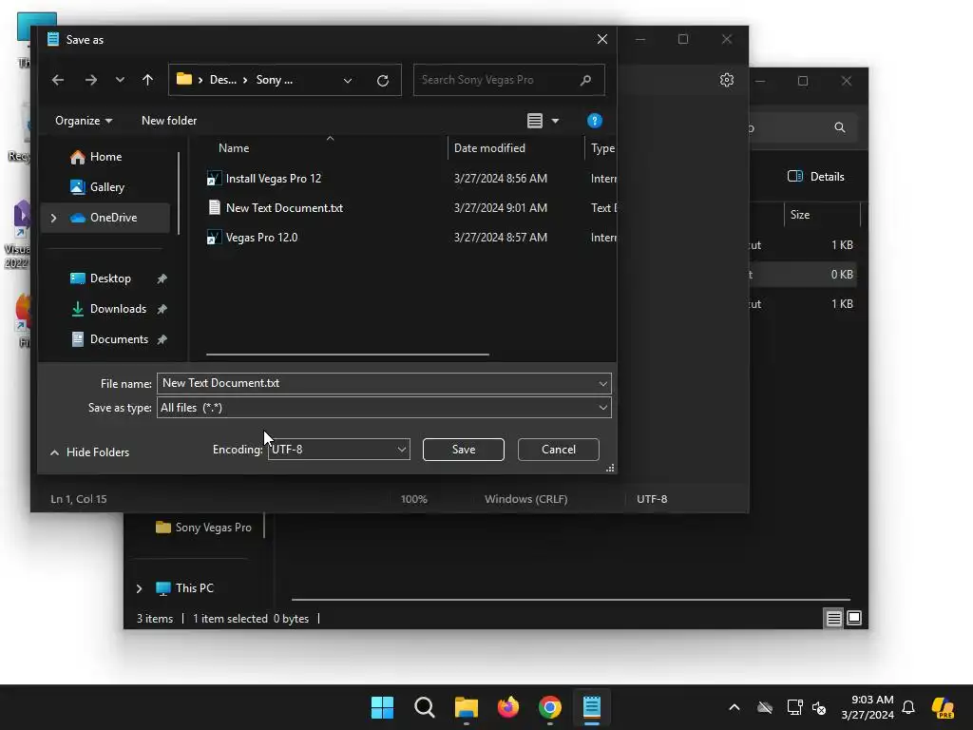Sort files by Date modified column
Image resolution: width=973 pixels, height=730 pixels.
click(x=489, y=148)
